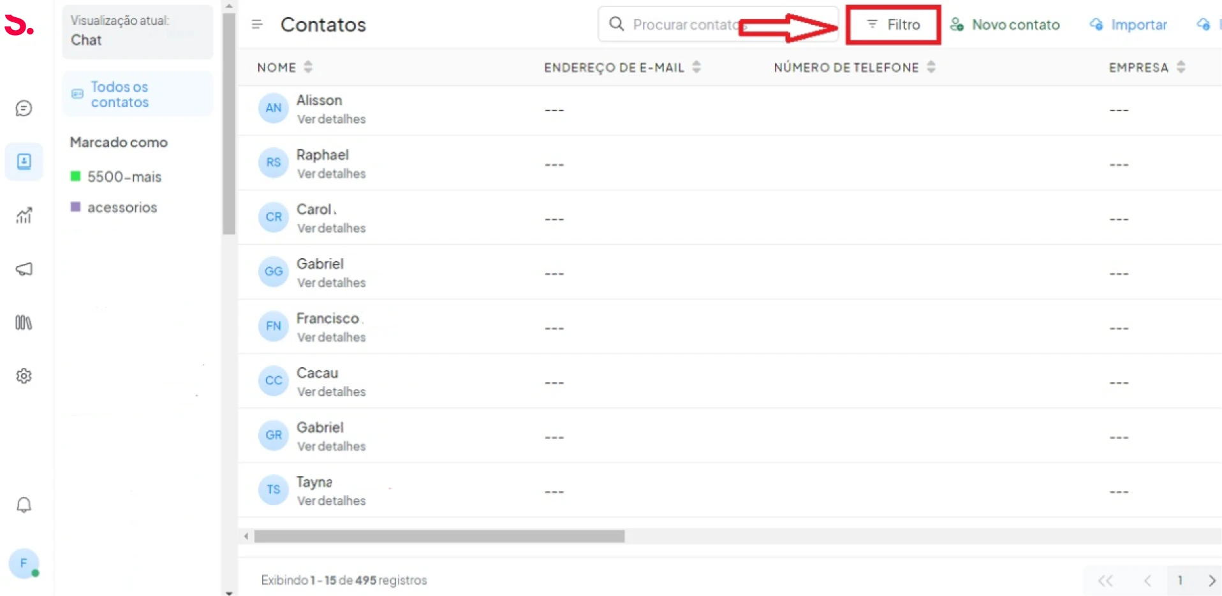The width and height of the screenshot is (1222, 596).
Task: Open the library books icon
Action: 24,323
